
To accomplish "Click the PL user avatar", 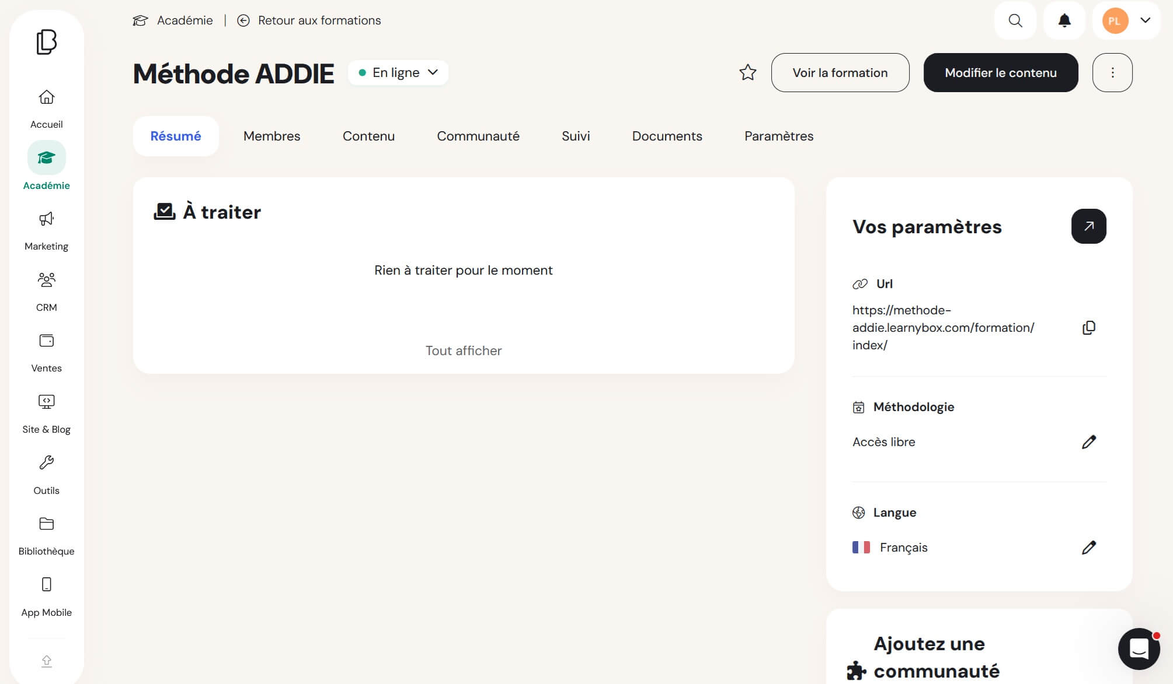I will [1115, 20].
